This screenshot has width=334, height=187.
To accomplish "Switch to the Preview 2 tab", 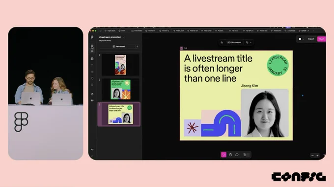I will coord(164,31).
